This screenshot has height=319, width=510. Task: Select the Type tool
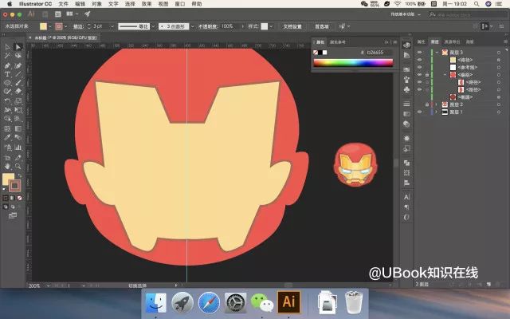tap(7, 74)
